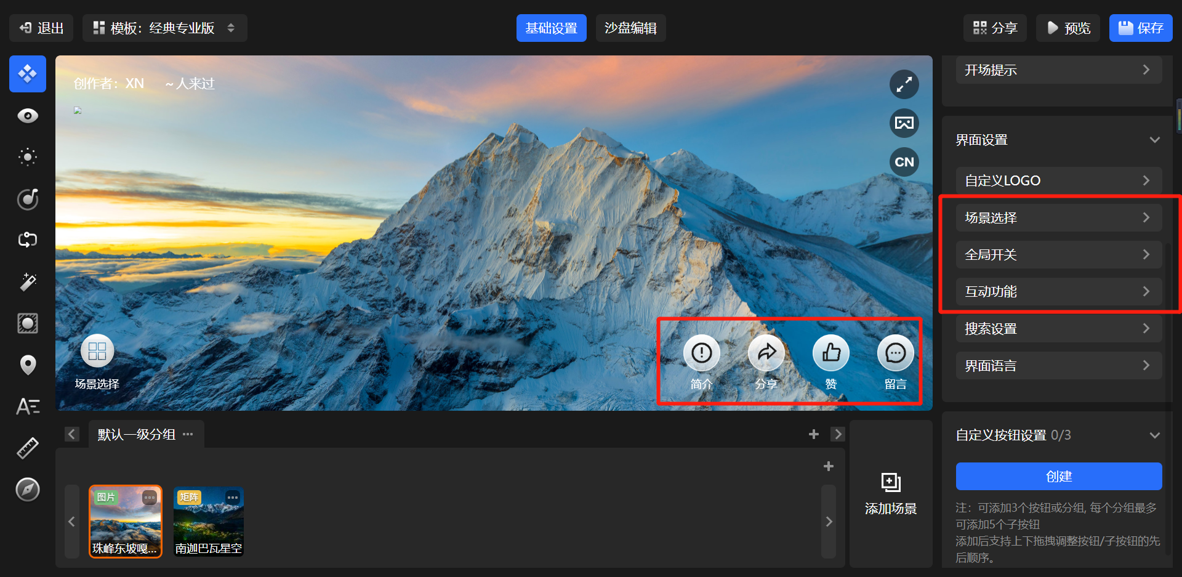Viewport: 1182px width, 577px height.
Task: Click the fullscreen expand icon in preview
Action: tap(904, 84)
